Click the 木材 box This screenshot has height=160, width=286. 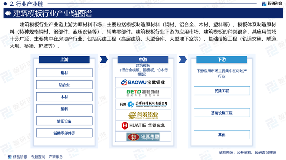(x=64, y=97)
